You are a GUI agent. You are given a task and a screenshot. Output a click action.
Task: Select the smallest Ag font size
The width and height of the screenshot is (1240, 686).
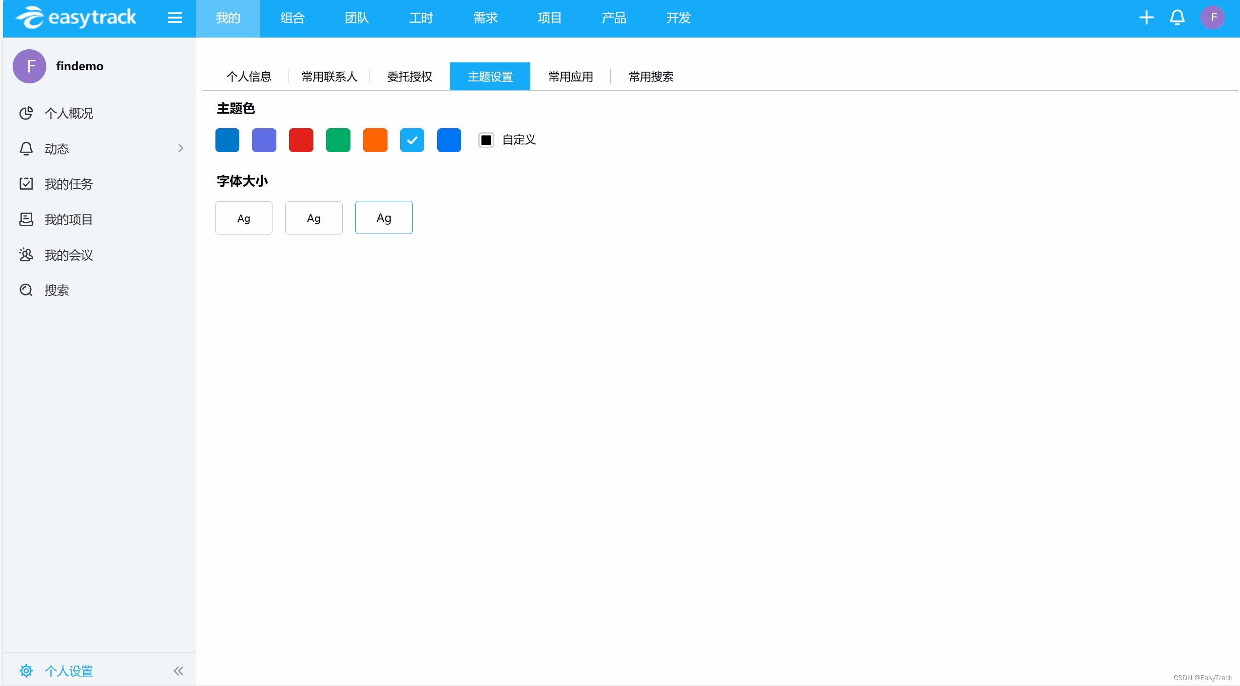[244, 218]
